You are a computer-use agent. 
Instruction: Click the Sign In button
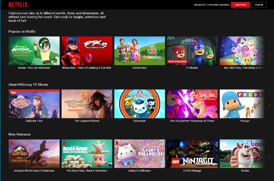pos(259,5)
